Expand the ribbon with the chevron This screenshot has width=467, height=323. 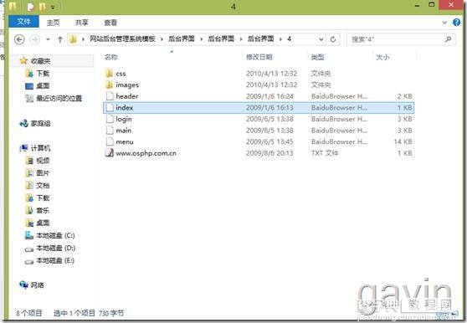pos(444,23)
